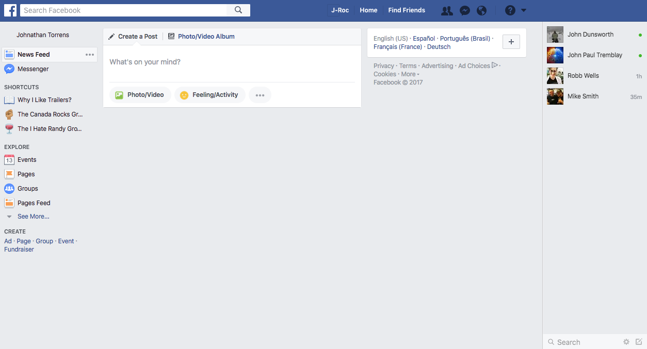Open News Feed options ellipsis

(90, 55)
